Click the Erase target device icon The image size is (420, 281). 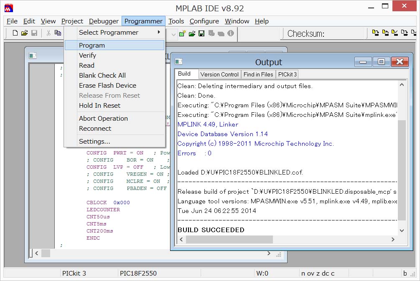pos(405,33)
